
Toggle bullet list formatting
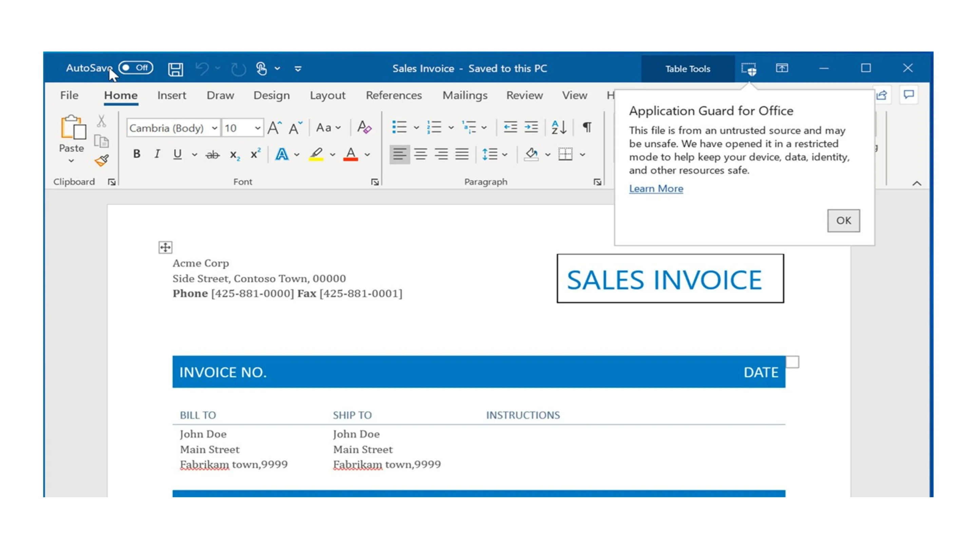click(x=401, y=128)
